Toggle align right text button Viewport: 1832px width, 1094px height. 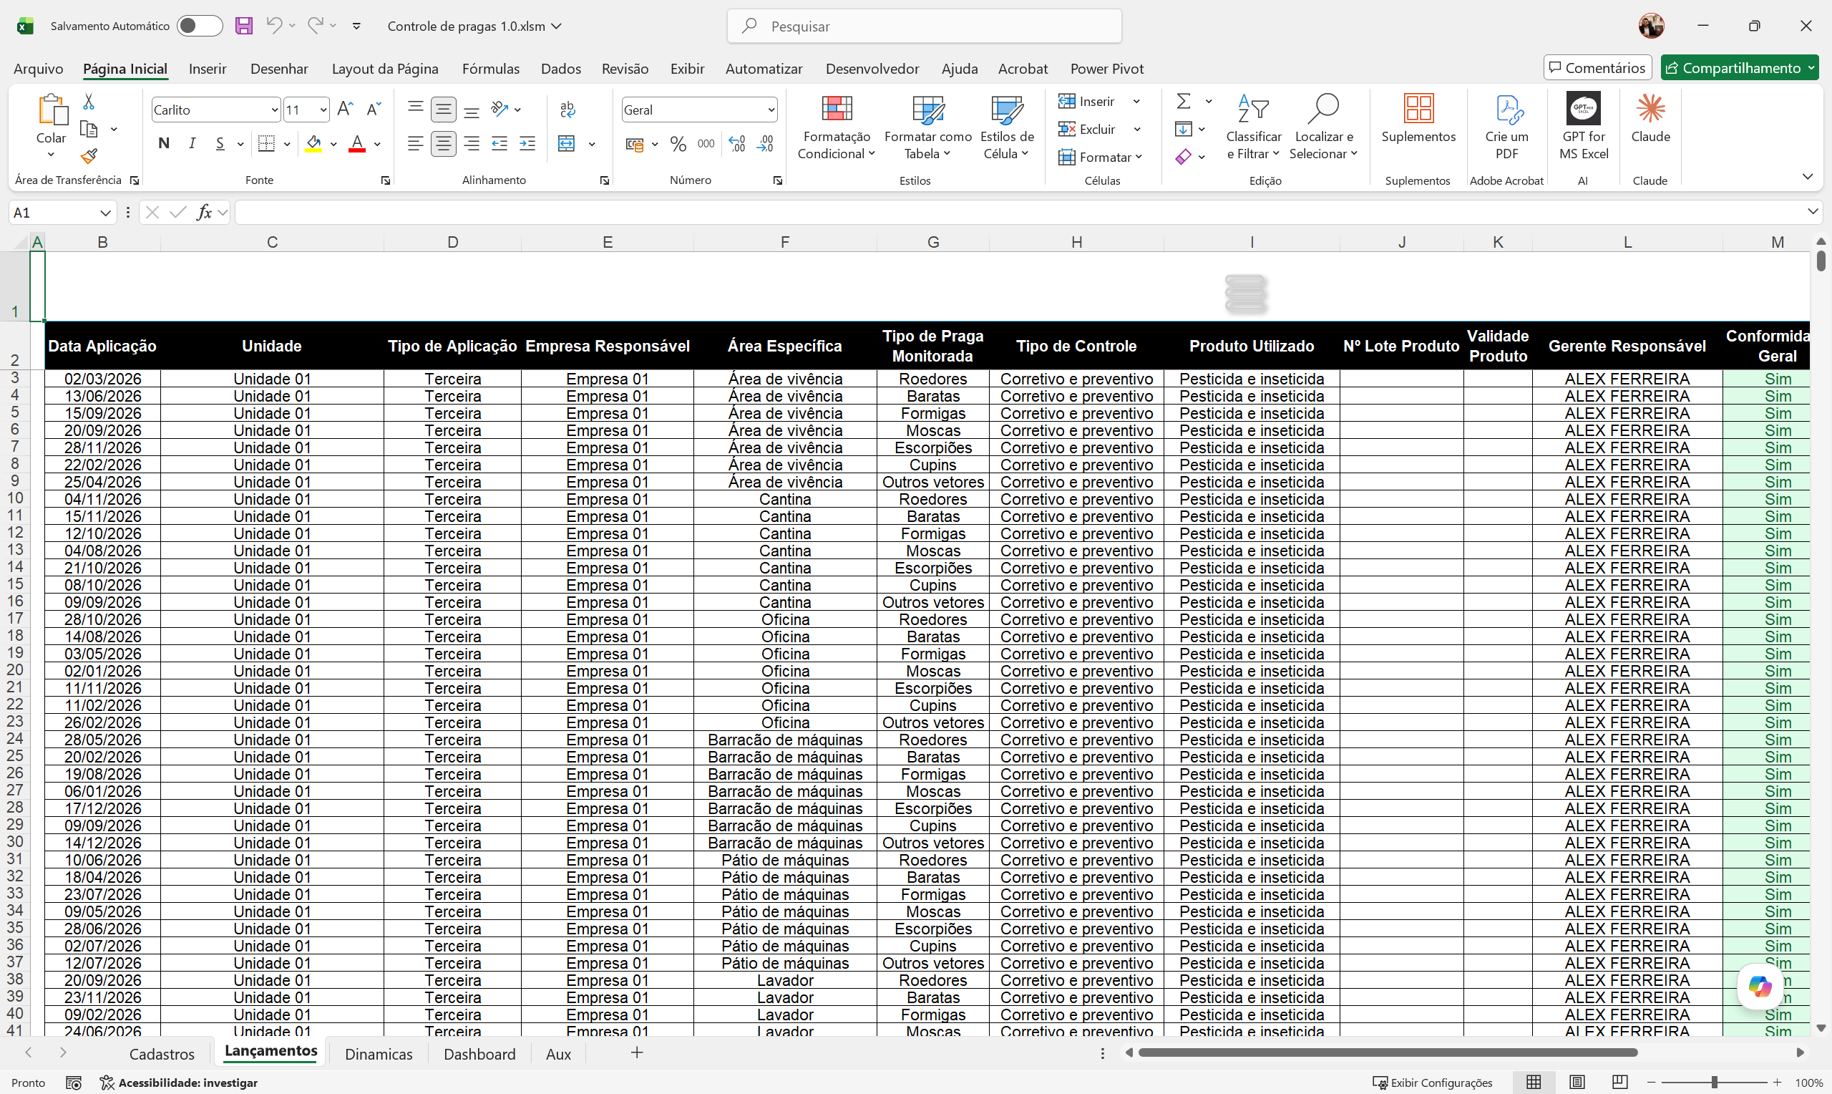click(472, 144)
